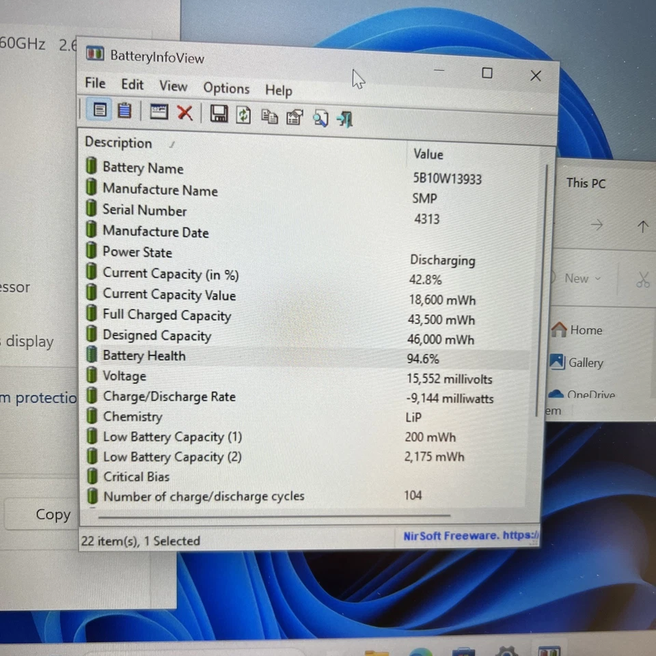
Task: Click the 43,500 mWh value
Action: pos(441,320)
